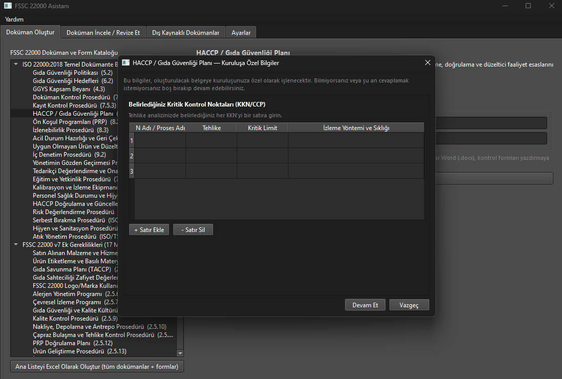Image resolution: width=562 pixels, height=379 pixels.
Task: Select Alerjen Yönetim Programı
Action: (x=75, y=294)
